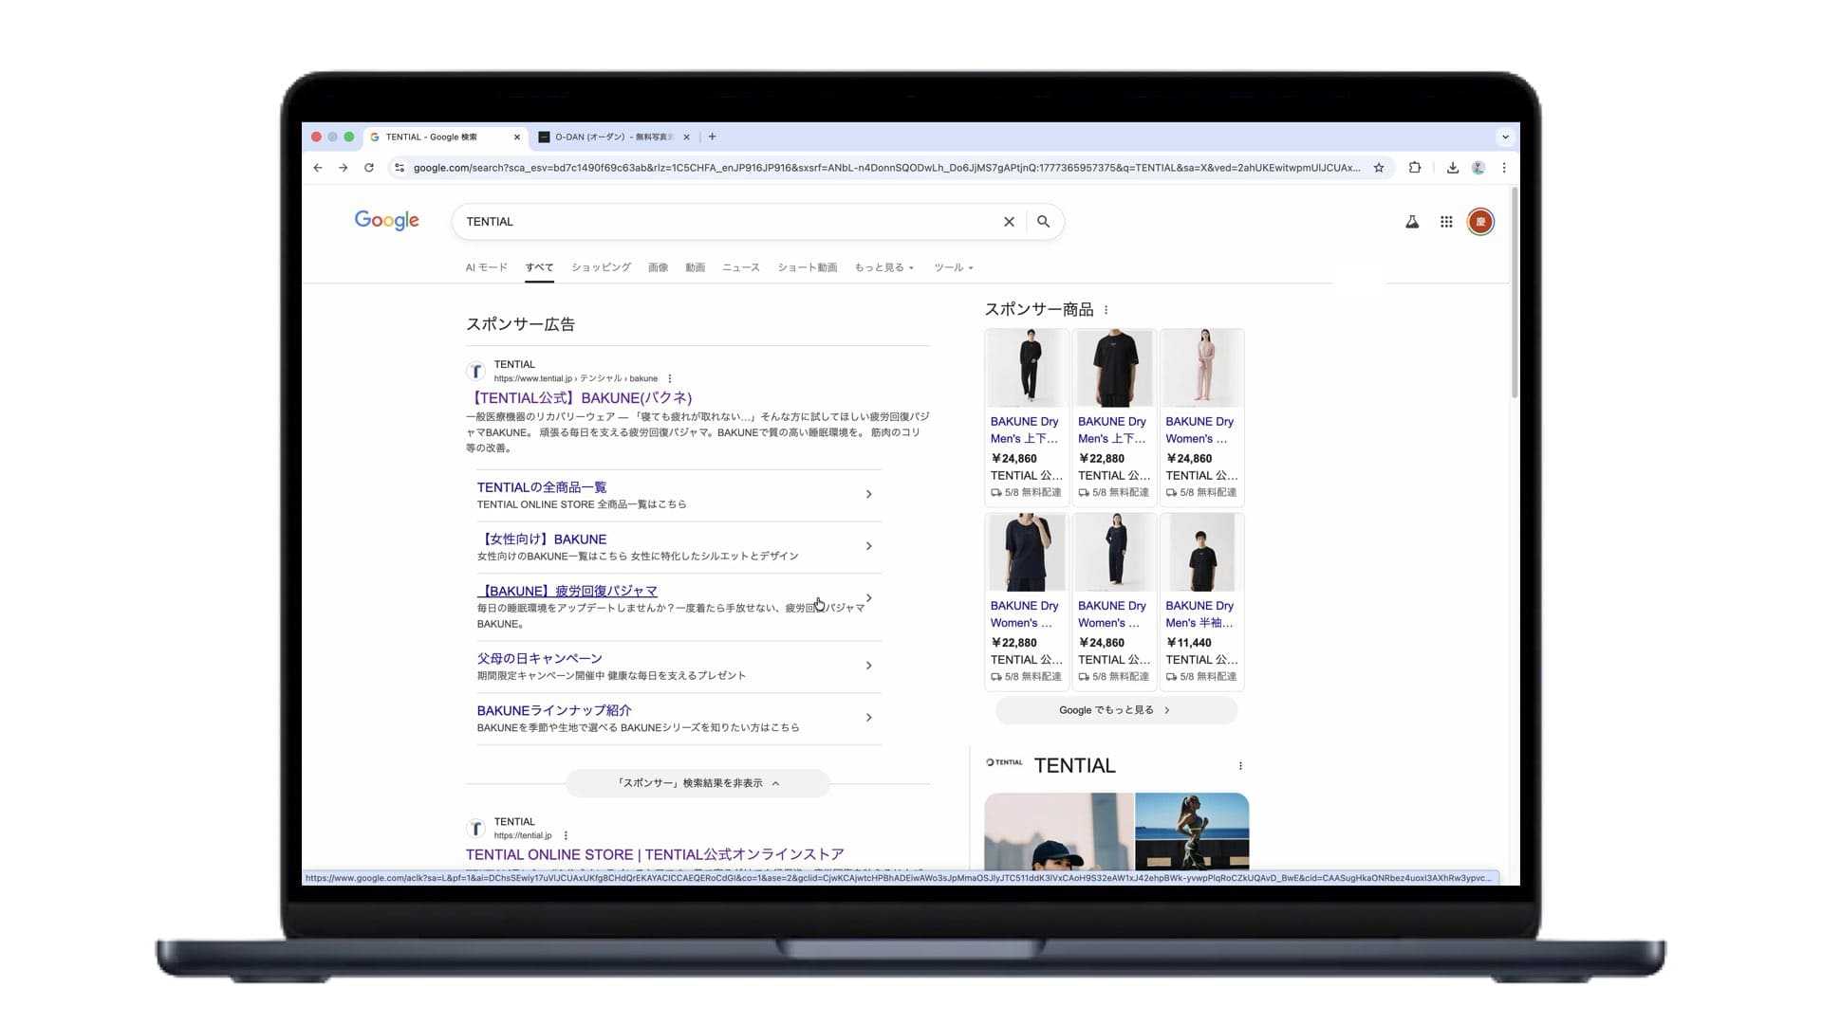Open site information icon in address bar

pos(400,168)
